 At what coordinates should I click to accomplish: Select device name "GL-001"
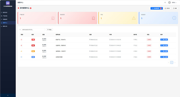point(44,50)
